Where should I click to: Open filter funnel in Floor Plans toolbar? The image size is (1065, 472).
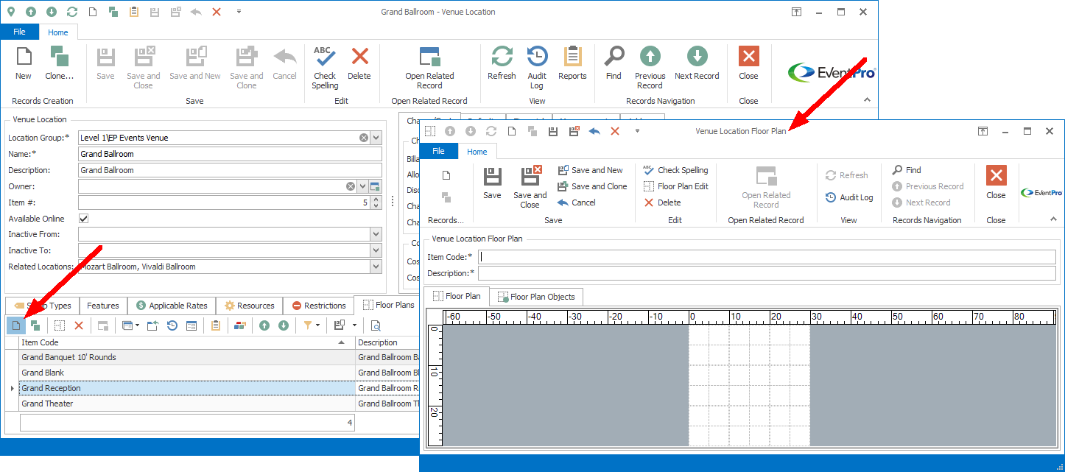[308, 325]
